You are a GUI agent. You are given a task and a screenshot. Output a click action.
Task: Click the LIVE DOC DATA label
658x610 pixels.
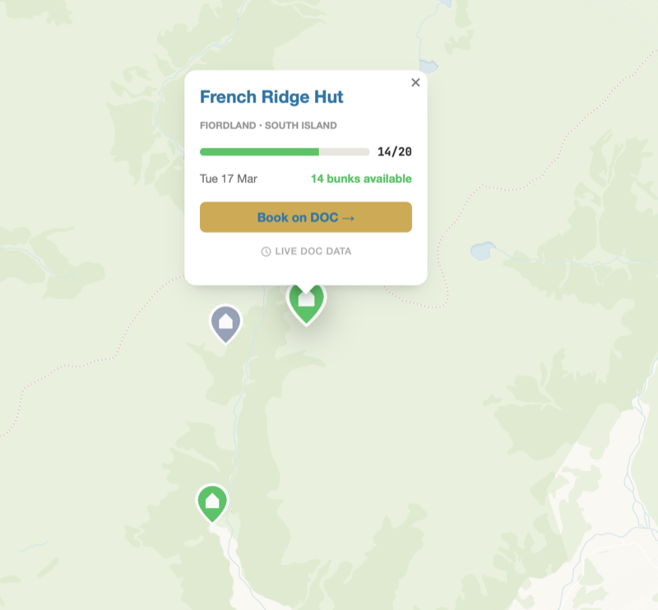point(313,252)
